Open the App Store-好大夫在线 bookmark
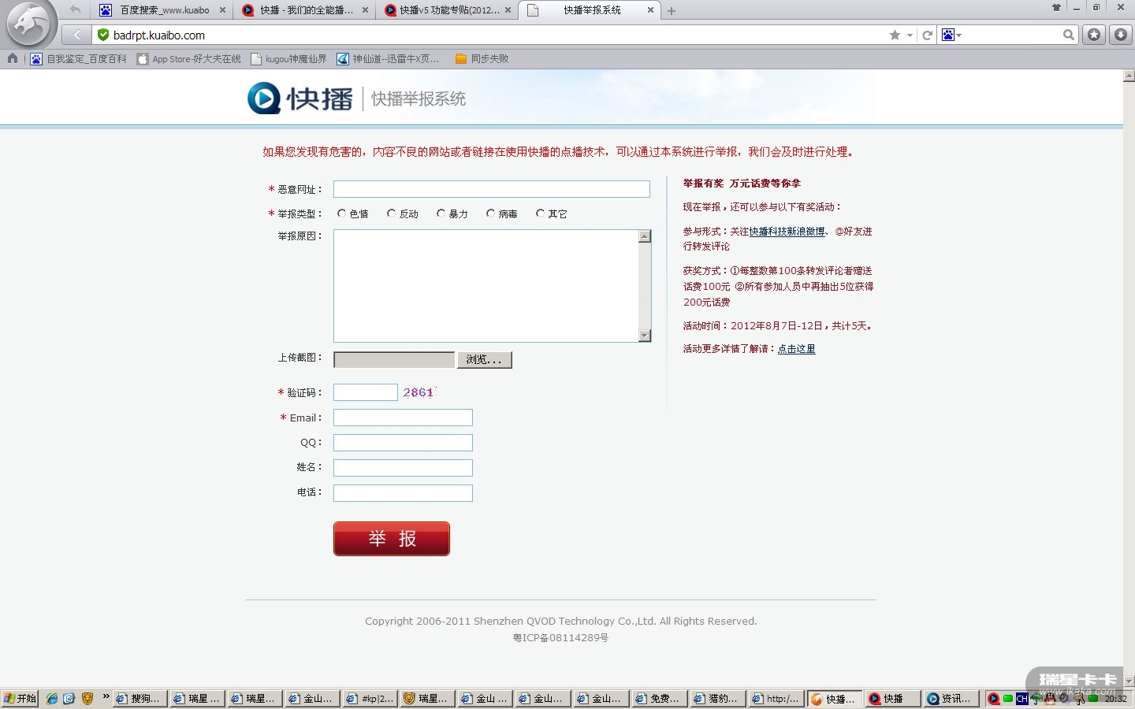Image resolution: width=1135 pixels, height=709 pixels. 188,59
